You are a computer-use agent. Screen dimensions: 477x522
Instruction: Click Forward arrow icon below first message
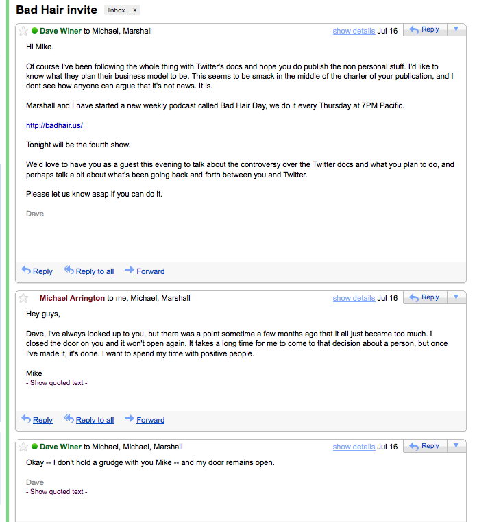pyautogui.click(x=129, y=271)
